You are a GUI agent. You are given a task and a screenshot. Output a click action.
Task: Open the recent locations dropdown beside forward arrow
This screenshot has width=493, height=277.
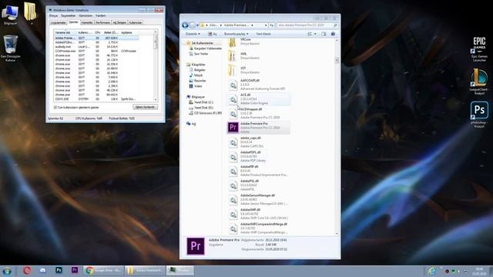pyautogui.click(x=197, y=25)
